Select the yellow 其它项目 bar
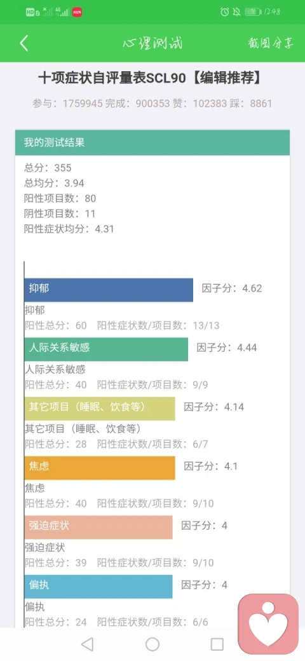Screen dimensions: 305x661 [x=99, y=409]
